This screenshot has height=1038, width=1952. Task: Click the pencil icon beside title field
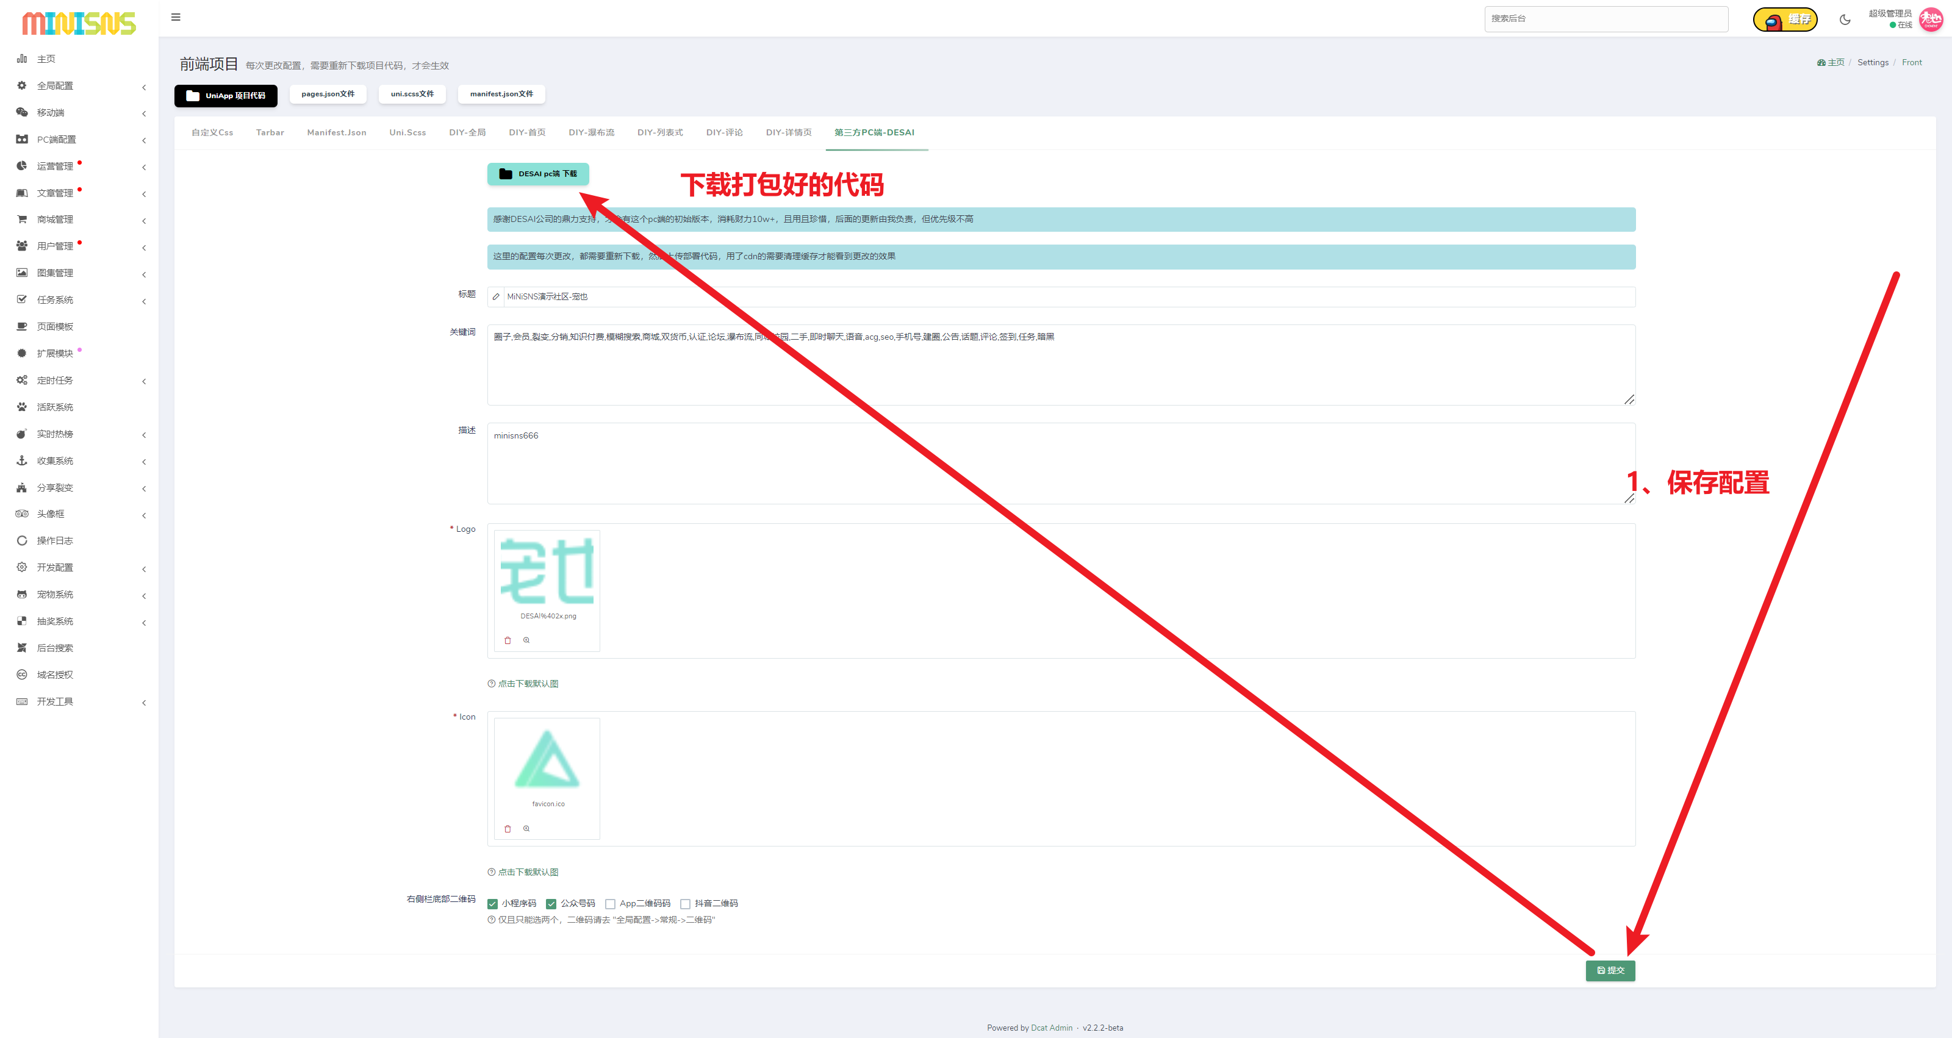(497, 297)
